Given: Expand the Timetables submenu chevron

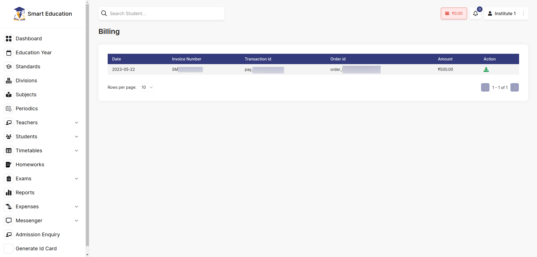Looking at the screenshot, I should click(76, 151).
